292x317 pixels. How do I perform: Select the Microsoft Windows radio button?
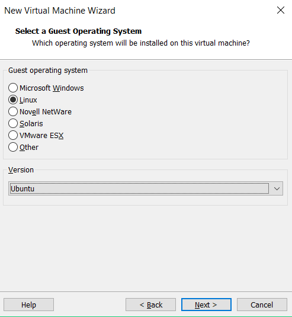pyautogui.click(x=13, y=88)
